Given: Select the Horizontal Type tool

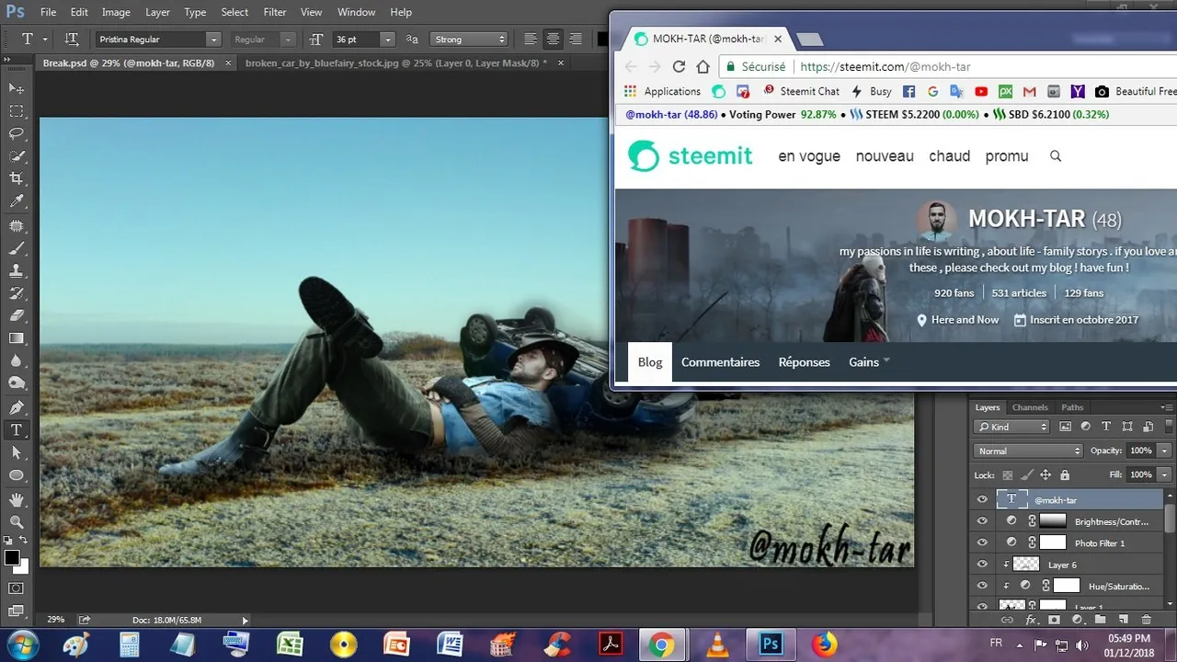Looking at the screenshot, I should click(x=17, y=430).
